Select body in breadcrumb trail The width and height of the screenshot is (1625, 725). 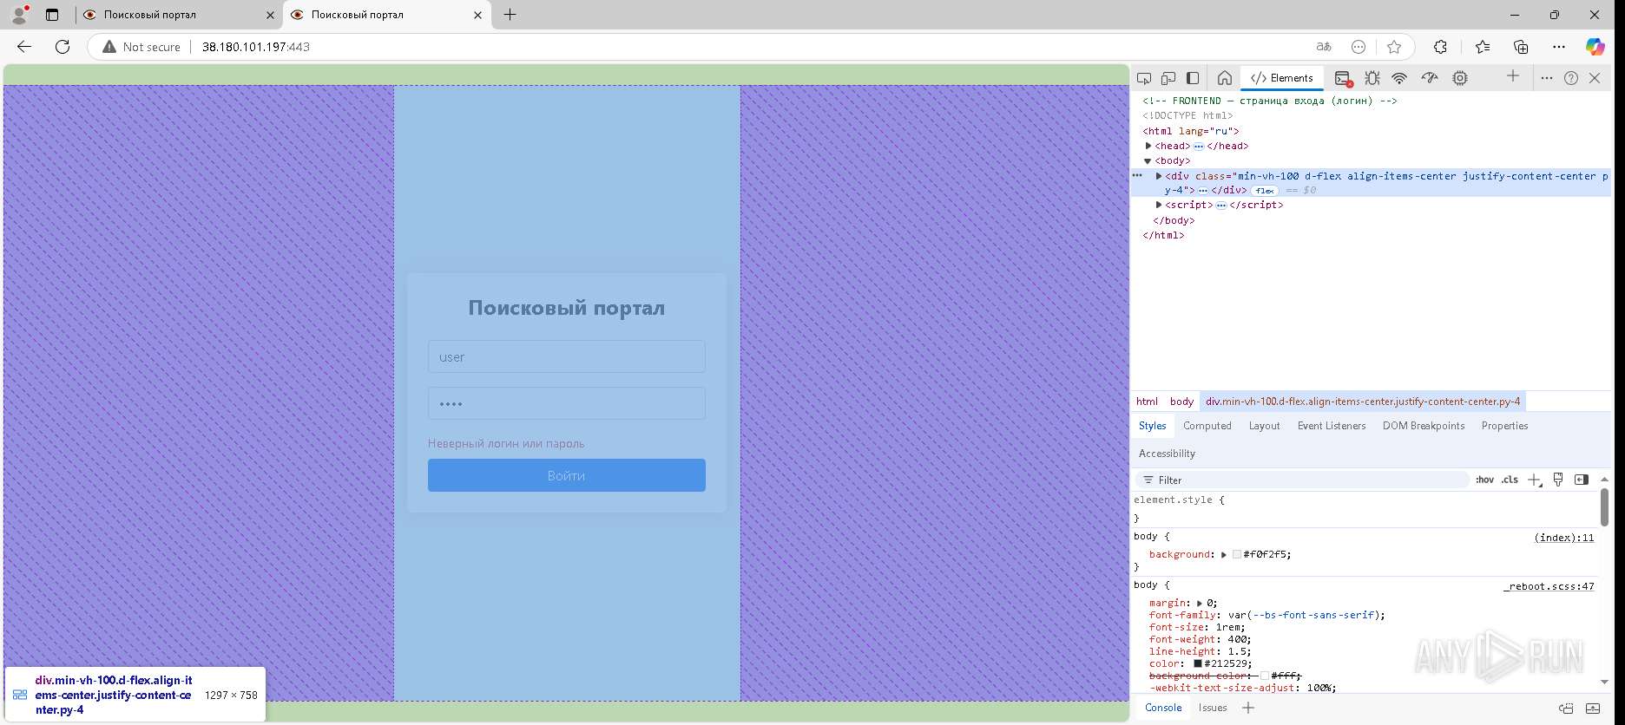point(1181,402)
